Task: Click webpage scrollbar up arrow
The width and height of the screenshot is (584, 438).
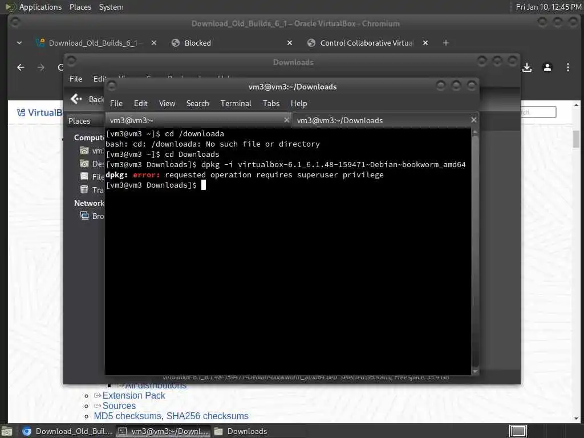Action: click(x=576, y=105)
